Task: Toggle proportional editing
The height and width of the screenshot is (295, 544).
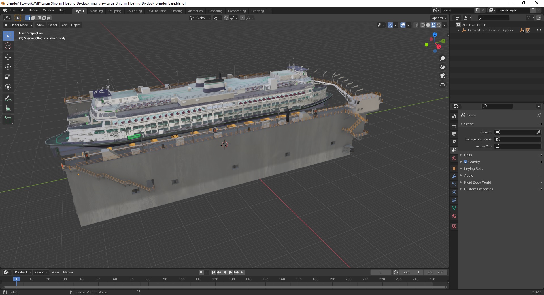Action: pos(243,18)
